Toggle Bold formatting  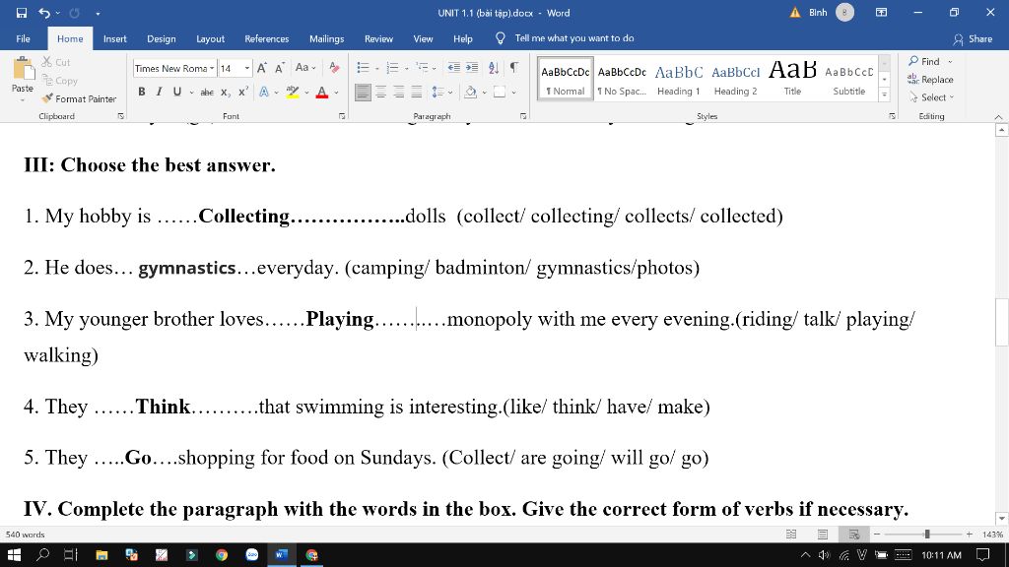[142, 92]
